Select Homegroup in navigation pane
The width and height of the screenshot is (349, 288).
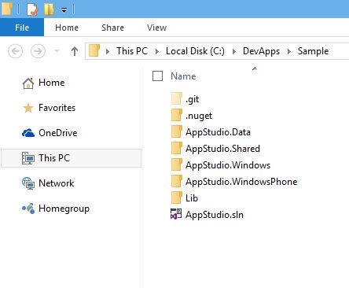[x=64, y=209]
